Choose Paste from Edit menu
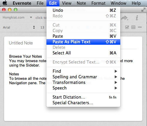This screenshot has height=126, width=147. pyautogui.click(x=83, y=36)
